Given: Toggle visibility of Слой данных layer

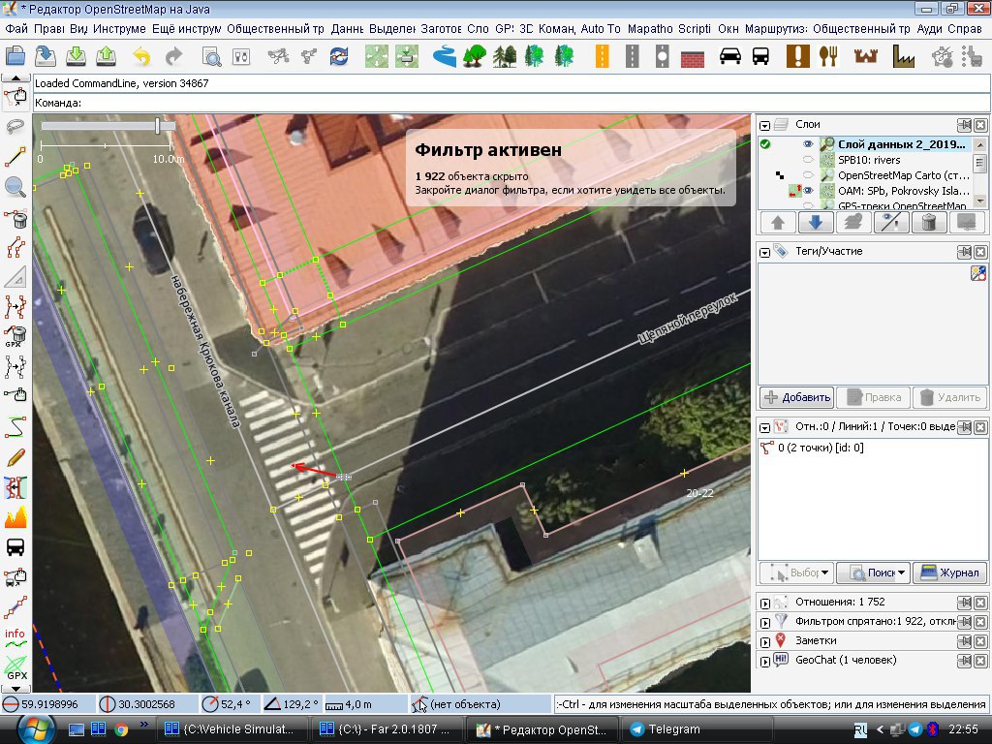Looking at the screenshot, I should coord(808,144).
